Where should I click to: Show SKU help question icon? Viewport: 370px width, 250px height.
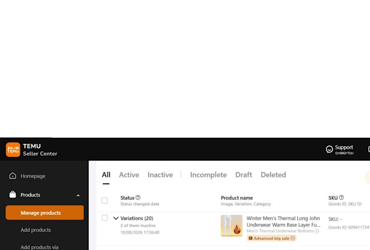click(341, 197)
